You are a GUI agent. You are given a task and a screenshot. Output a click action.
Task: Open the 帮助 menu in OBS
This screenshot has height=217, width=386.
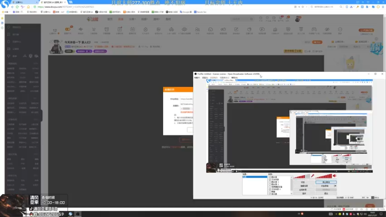pyautogui.click(x=234, y=78)
